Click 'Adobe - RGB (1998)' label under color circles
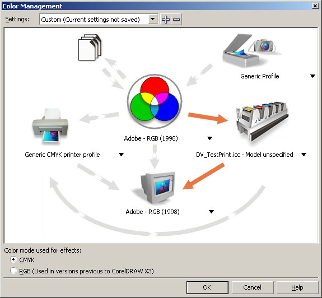 coord(151,138)
